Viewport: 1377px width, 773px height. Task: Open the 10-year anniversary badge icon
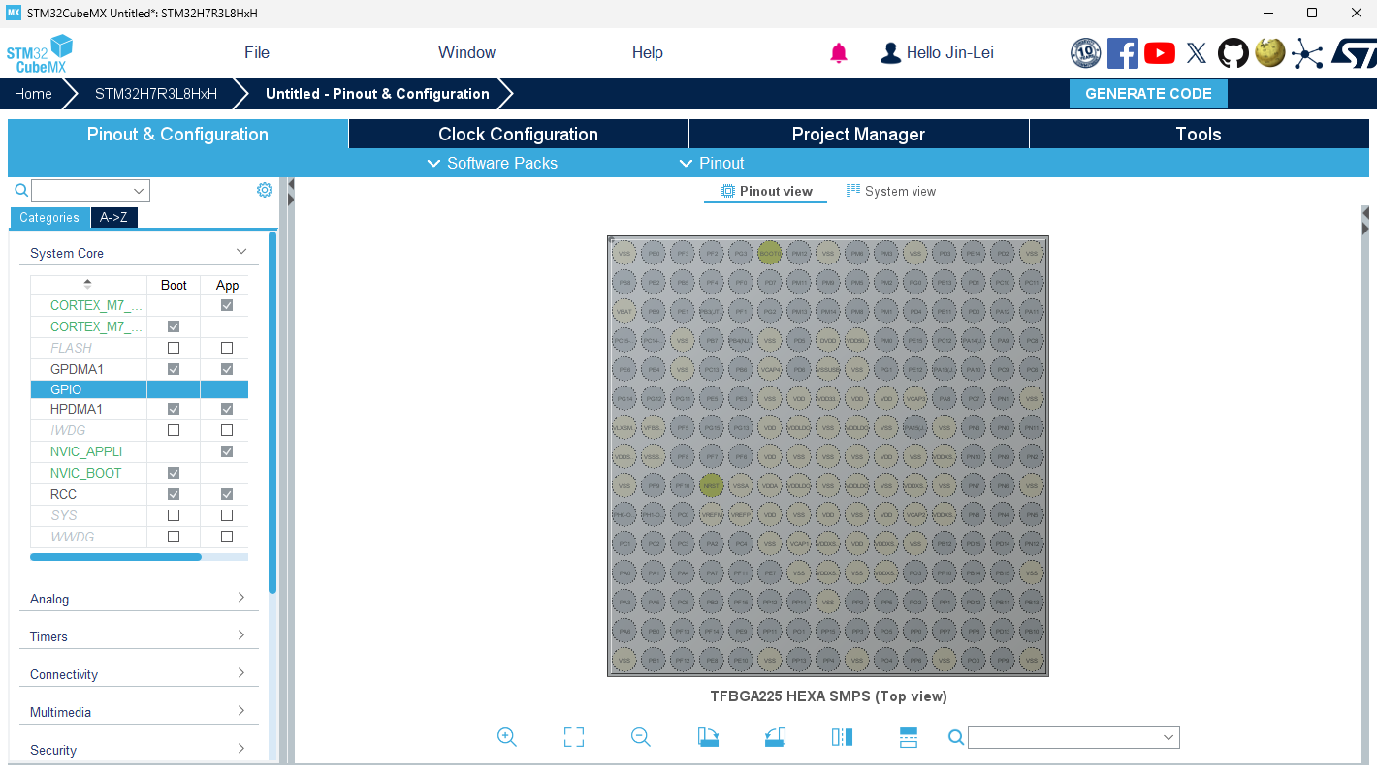1086,53
